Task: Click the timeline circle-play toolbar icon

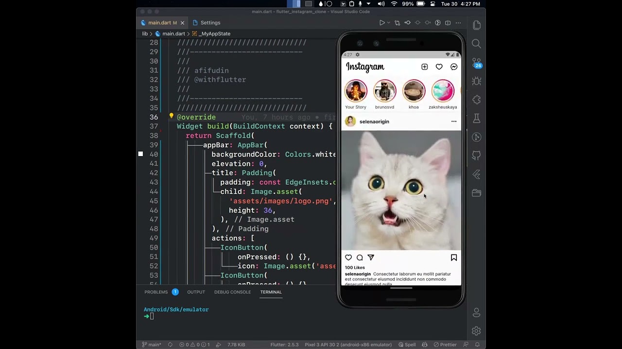Action: coord(438,23)
